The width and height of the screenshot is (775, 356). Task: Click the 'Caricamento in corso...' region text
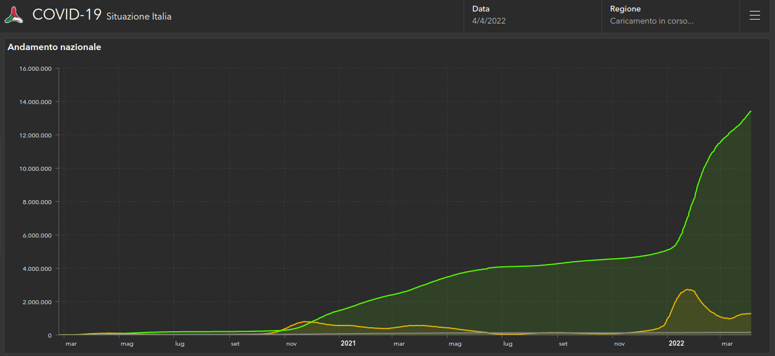tap(651, 21)
